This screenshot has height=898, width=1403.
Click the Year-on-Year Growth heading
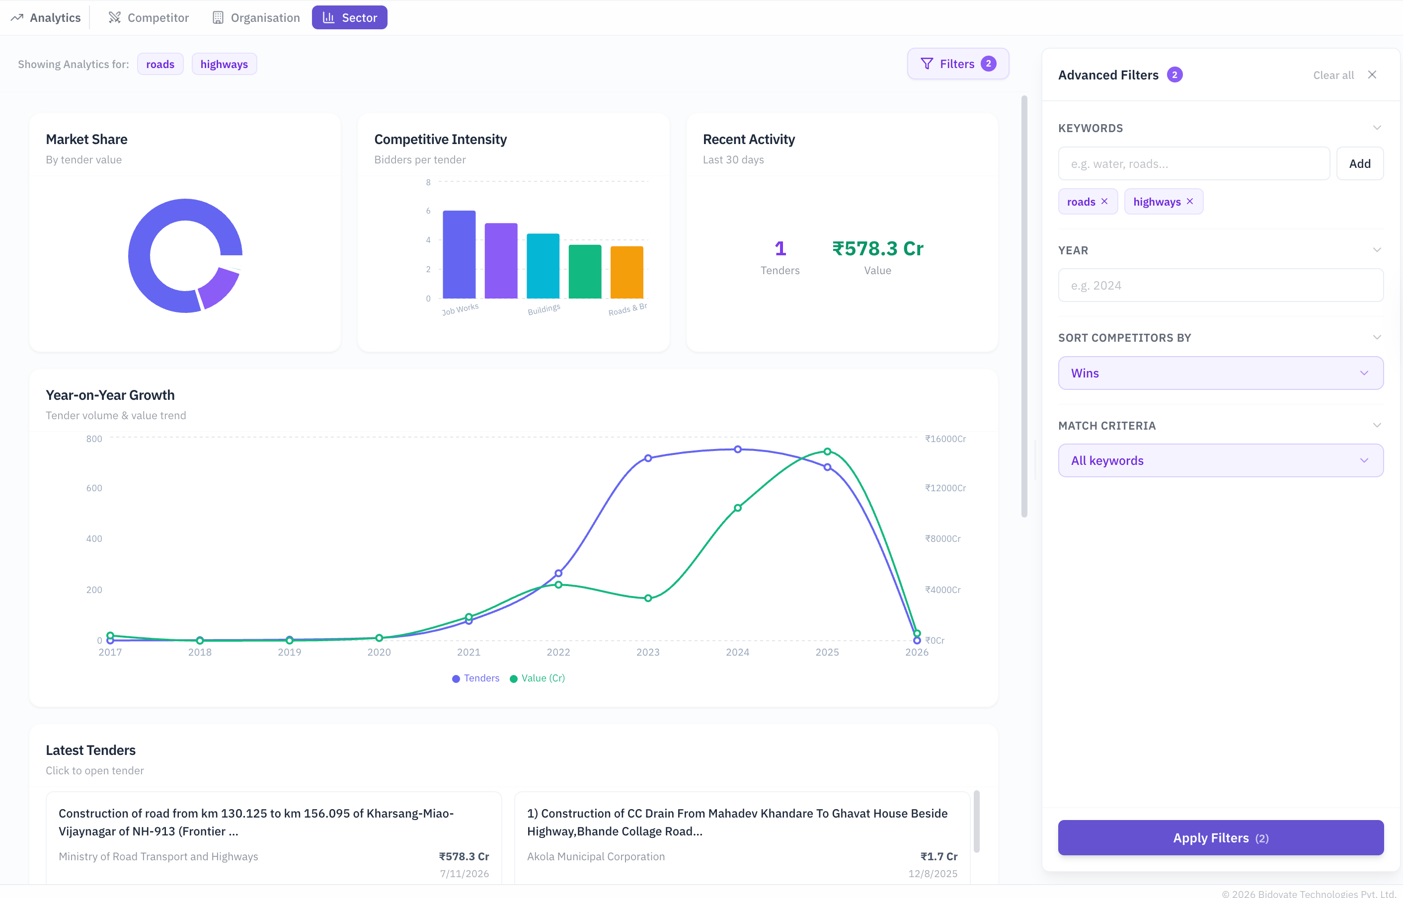[110, 395]
